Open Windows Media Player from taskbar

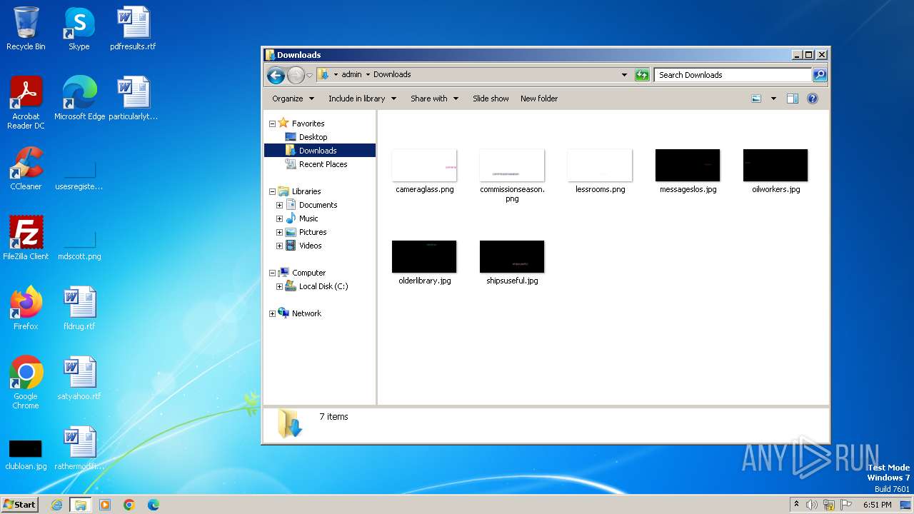[105, 505]
